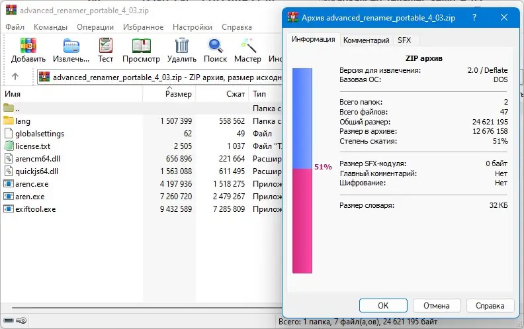Click the exiftool.exe application icon

point(9,209)
